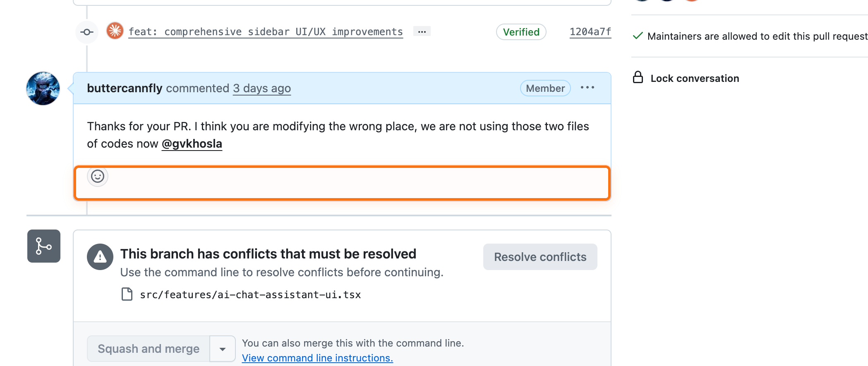The image size is (868, 366).
Task: Click the Member badge on comment
Action: point(545,88)
